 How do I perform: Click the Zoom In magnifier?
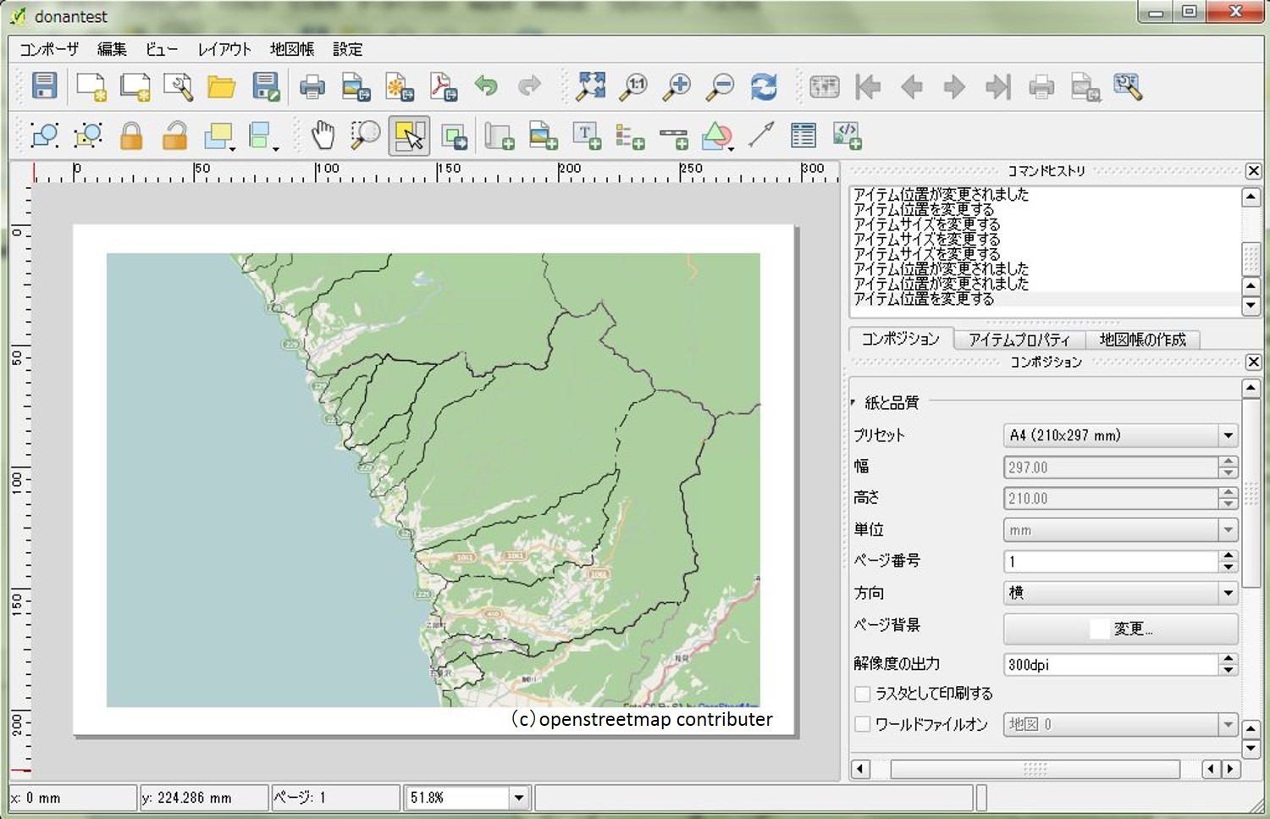[x=677, y=86]
